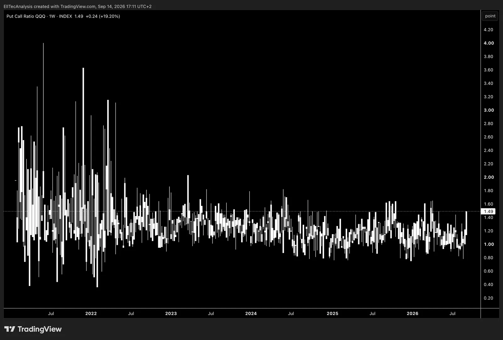Click the 2025 label on time axis

pyautogui.click(x=332, y=313)
